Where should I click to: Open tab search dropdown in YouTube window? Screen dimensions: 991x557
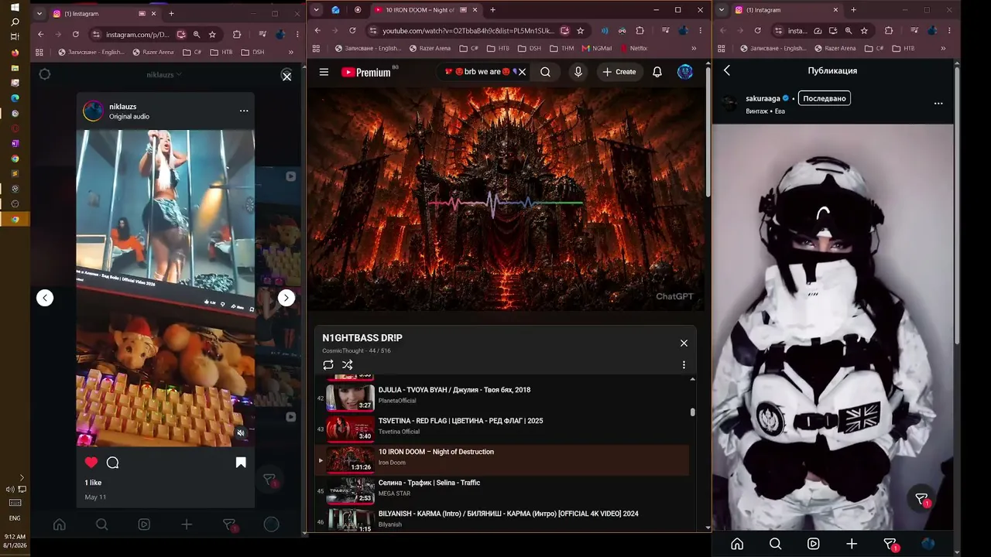click(315, 10)
